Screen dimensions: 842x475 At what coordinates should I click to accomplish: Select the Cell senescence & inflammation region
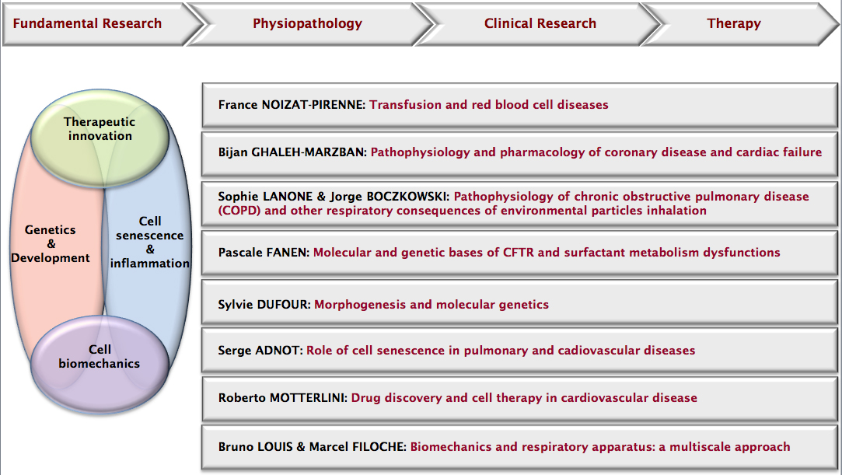coord(150,243)
